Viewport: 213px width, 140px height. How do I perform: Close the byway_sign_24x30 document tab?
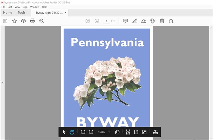pos(66,13)
